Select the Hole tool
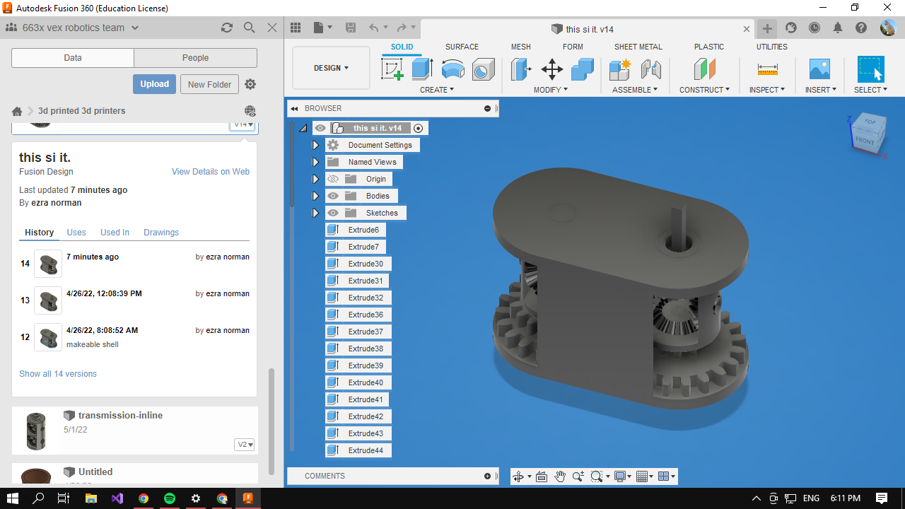The width and height of the screenshot is (905, 509). coord(484,69)
